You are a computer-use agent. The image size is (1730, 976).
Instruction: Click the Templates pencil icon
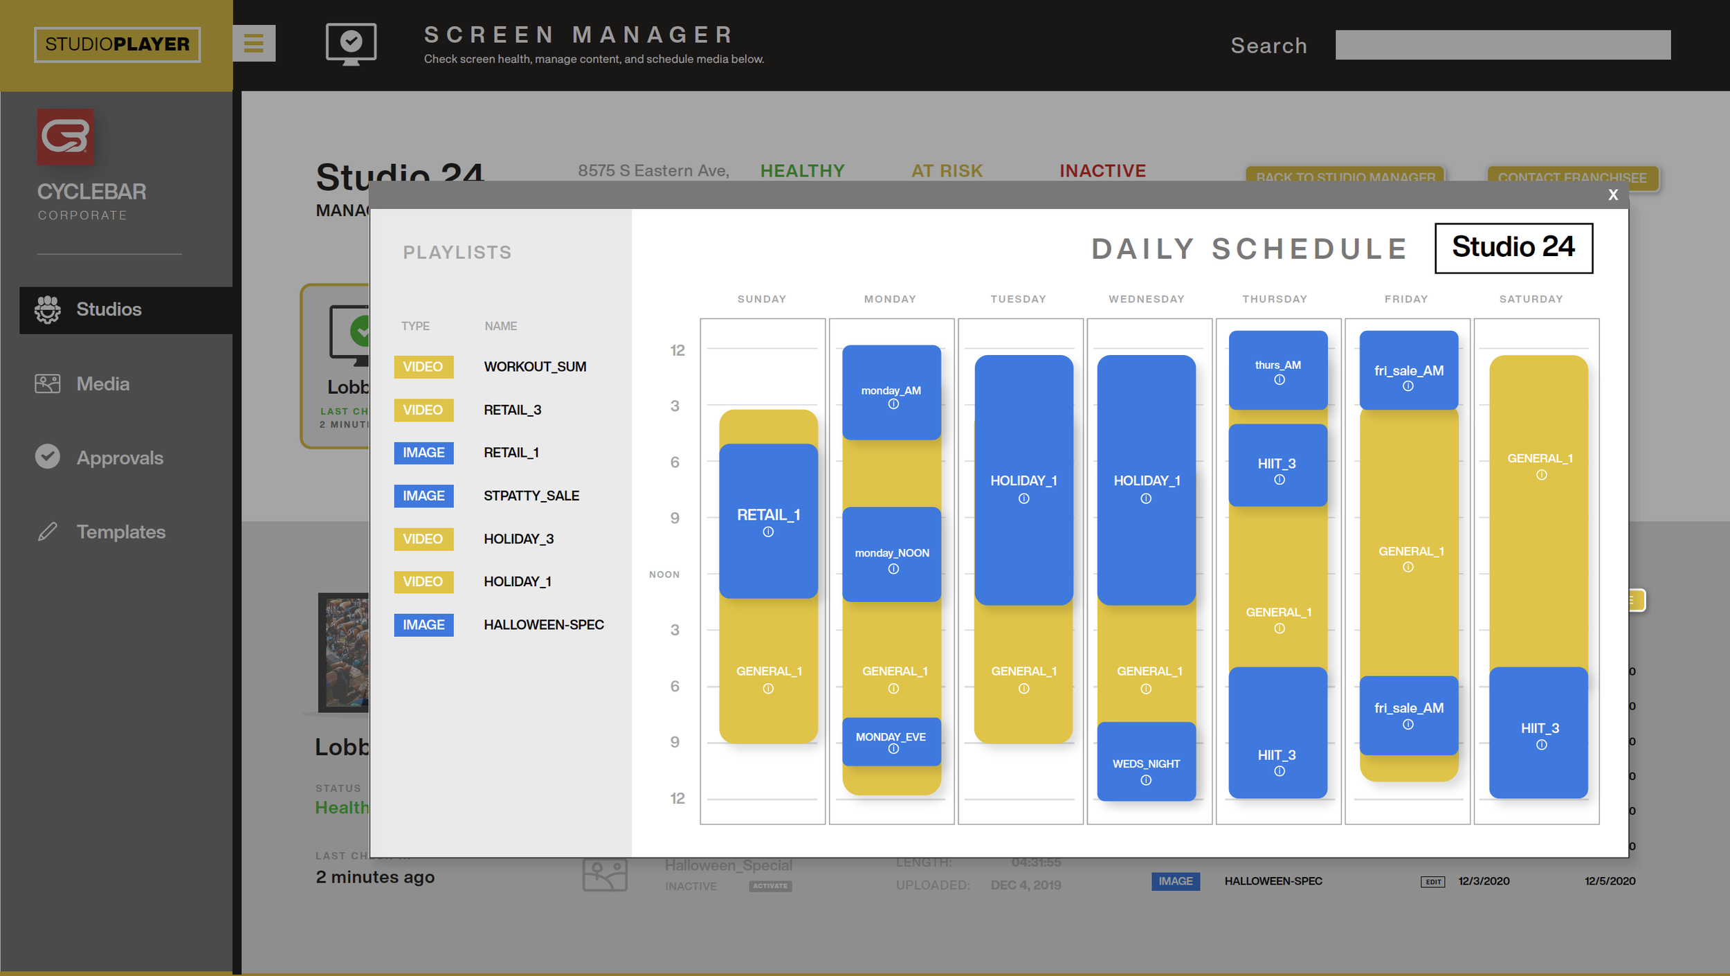point(48,532)
